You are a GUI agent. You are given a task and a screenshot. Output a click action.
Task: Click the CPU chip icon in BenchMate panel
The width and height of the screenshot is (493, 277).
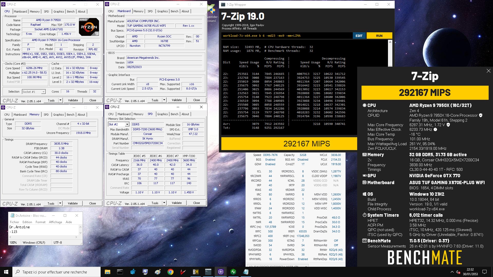[x=364, y=105]
